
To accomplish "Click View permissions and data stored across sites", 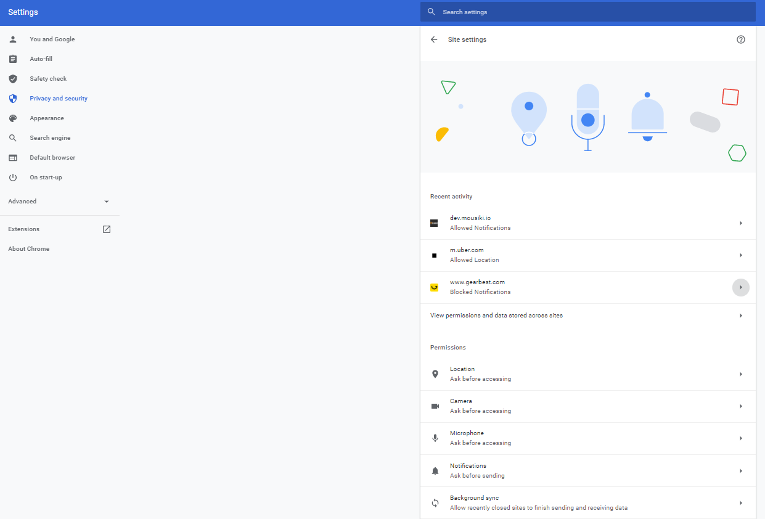I will tap(496, 316).
